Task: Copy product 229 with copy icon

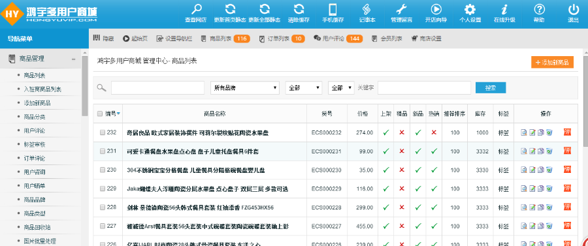Action: (x=540, y=189)
